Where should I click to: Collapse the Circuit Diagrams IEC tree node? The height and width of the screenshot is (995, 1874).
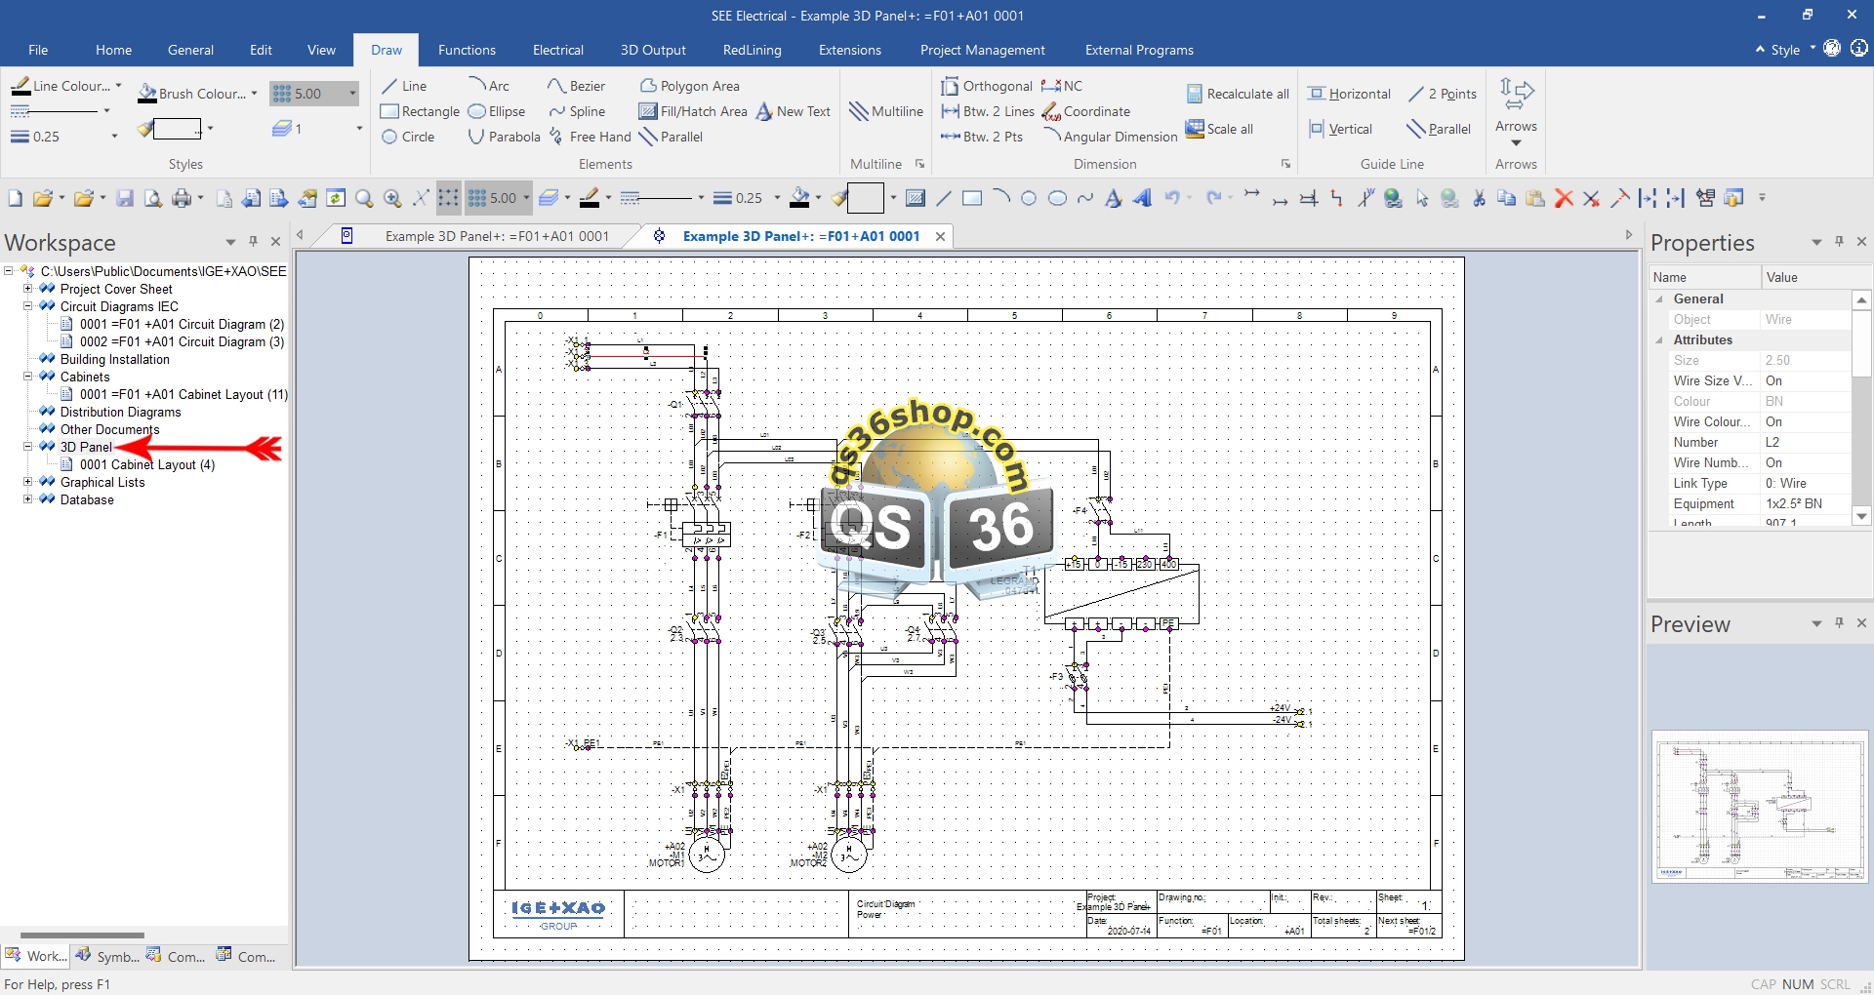(28, 306)
